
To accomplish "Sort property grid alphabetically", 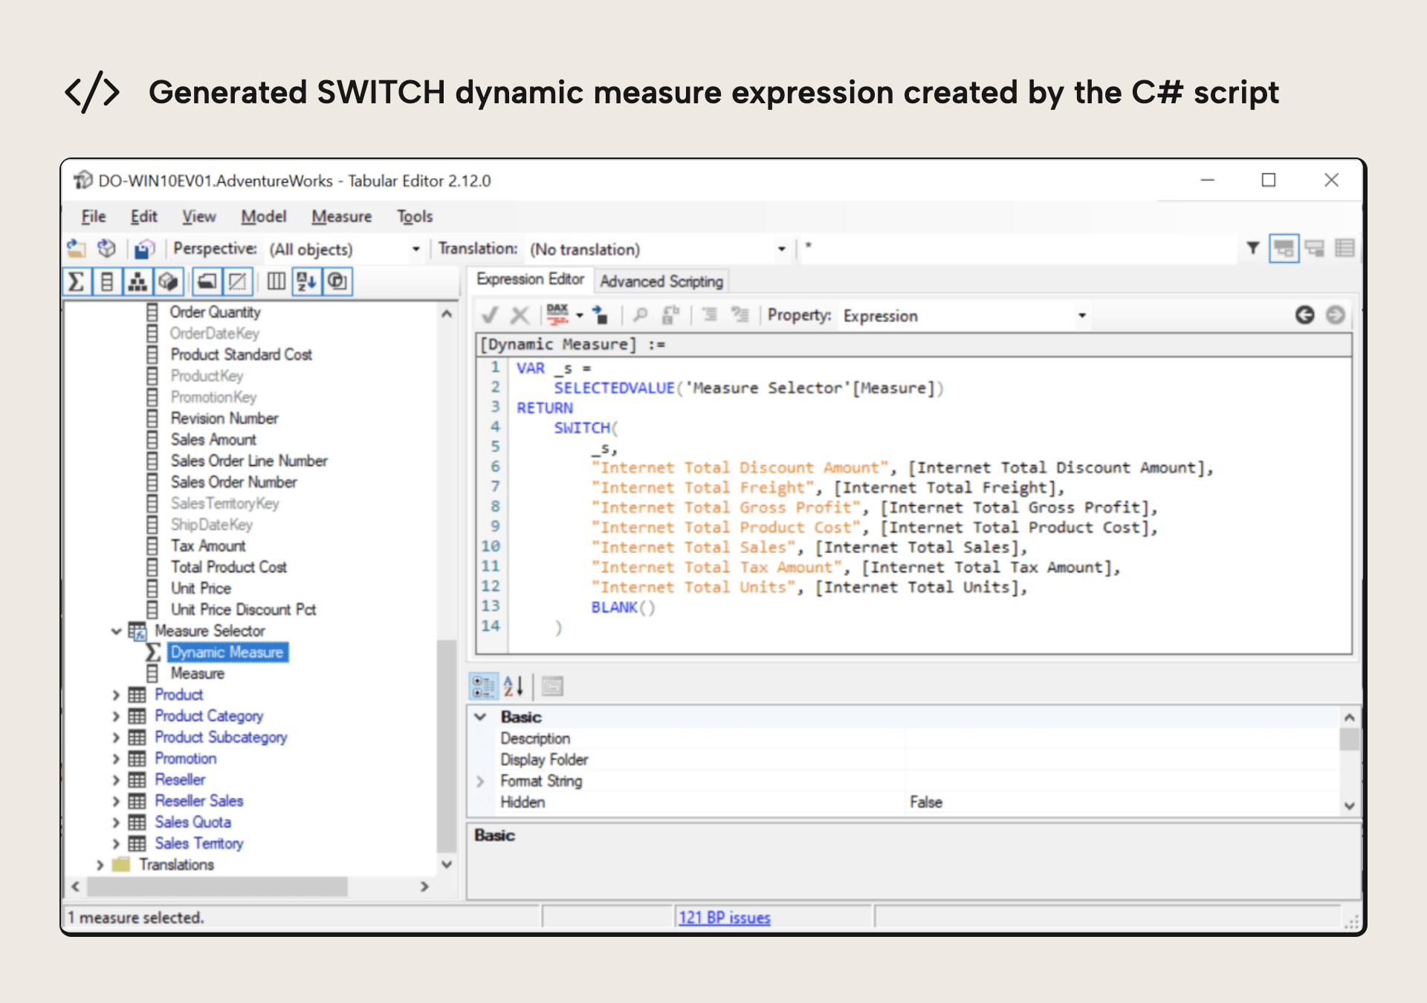I will [x=514, y=686].
